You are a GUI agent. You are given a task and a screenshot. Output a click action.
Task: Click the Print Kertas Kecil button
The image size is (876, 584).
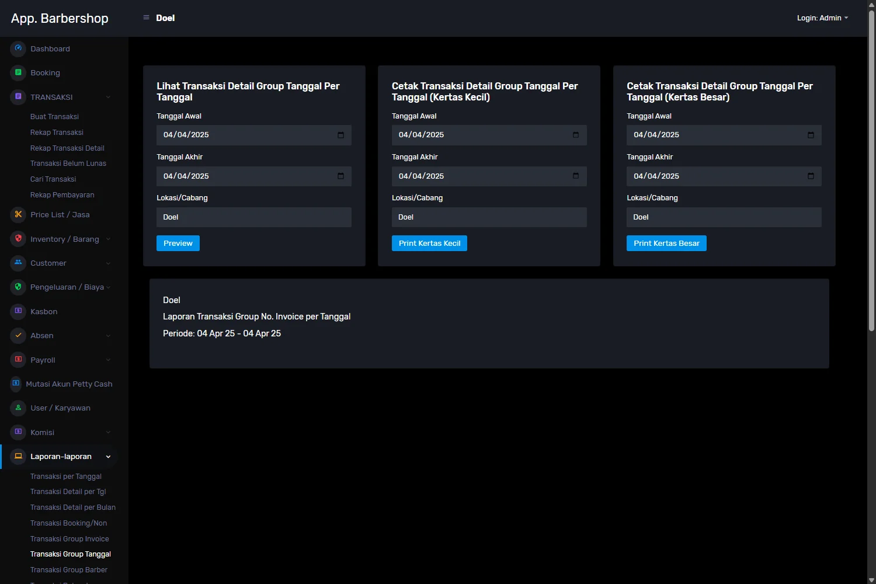click(x=429, y=244)
